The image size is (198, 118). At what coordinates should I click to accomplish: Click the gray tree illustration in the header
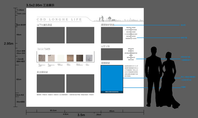tap(109, 19)
